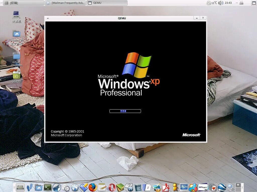Launch Google Earth from the dock
This screenshot has width=257, height=192.
(222, 187)
